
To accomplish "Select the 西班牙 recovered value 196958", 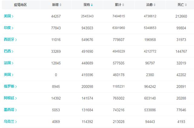I will (150, 40).
